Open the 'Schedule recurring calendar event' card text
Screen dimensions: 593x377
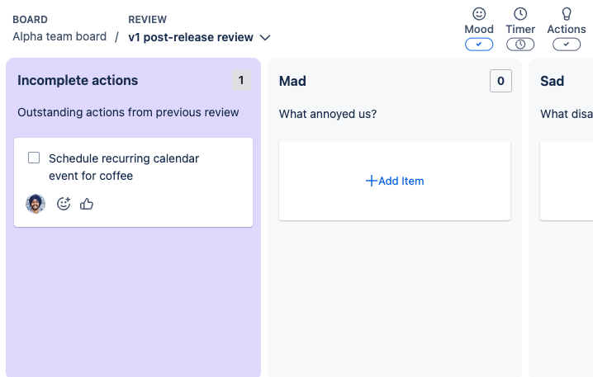point(124,167)
